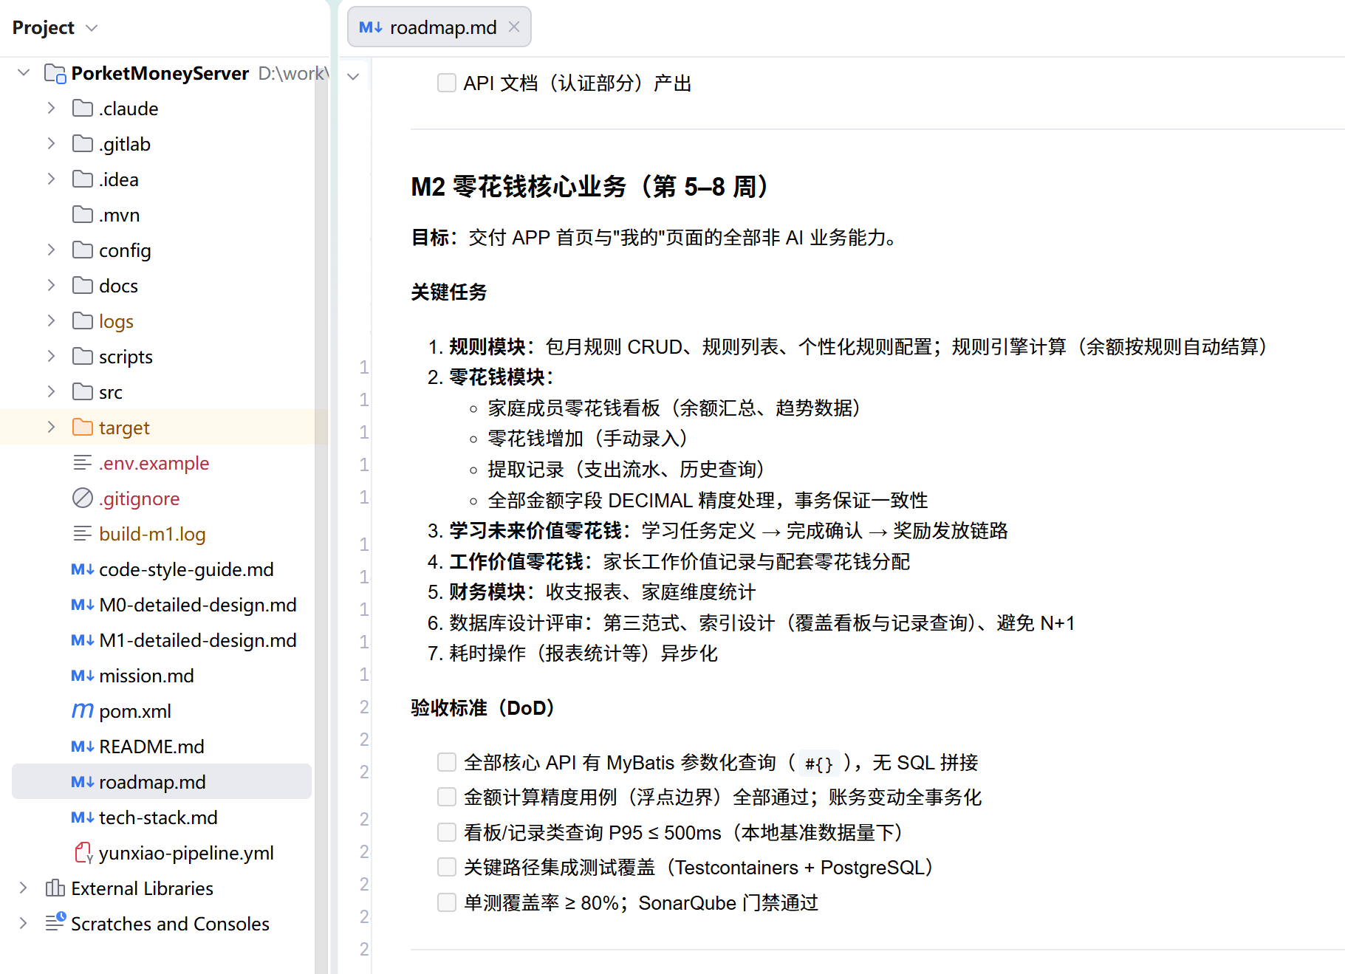Open code-style-guide.md file
Viewport: 1345px width, 974px height.
(186, 569)
